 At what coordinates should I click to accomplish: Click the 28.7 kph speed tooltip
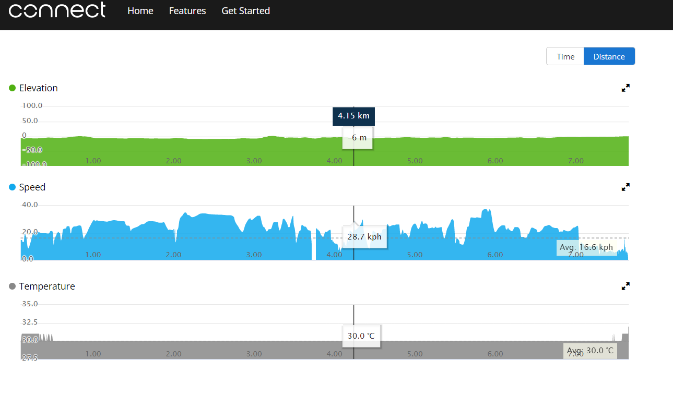[364, 237]
